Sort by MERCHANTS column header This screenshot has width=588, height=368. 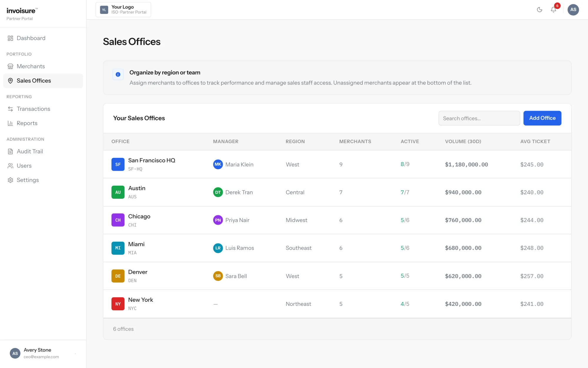[355, 142]
